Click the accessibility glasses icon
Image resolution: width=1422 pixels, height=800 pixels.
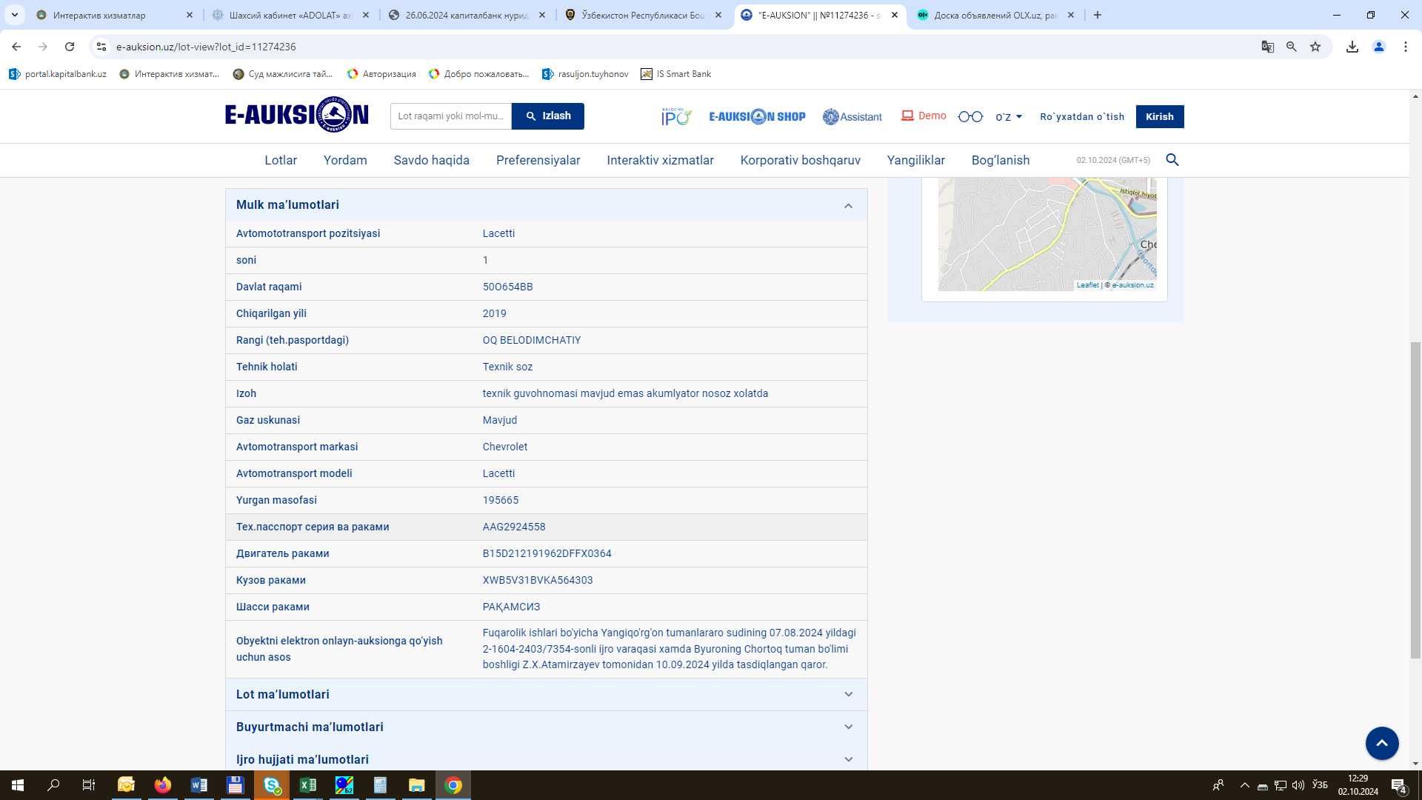click(970, 116)
